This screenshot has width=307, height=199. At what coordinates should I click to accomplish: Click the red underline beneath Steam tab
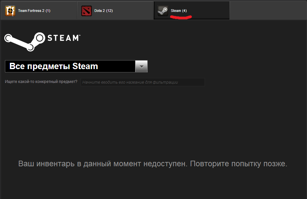(x=181, y=17)
